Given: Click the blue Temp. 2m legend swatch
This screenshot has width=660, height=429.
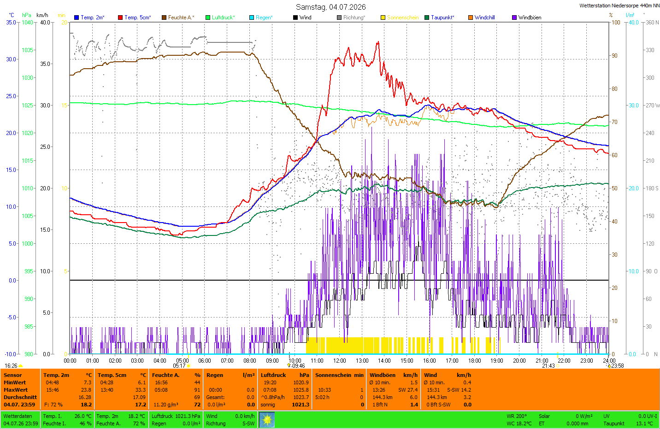Looking at the screenshot, I should pos(77,18).
